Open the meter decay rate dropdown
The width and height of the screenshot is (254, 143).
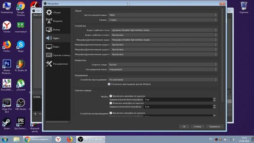163,64
